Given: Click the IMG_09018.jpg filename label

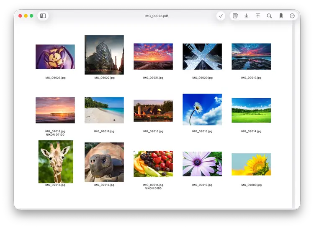Looking at the screenshot, I should [55, 131].
